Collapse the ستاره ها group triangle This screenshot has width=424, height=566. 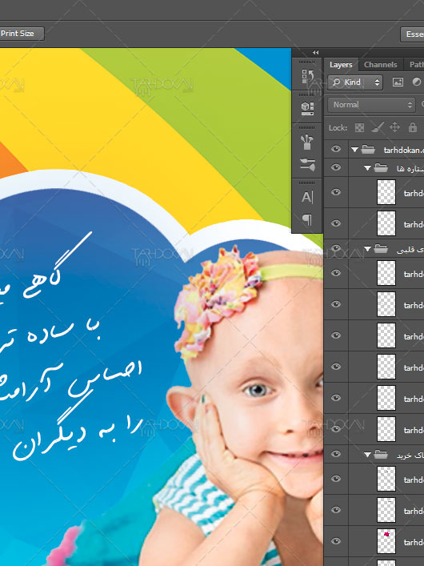click(x=368, y=168)
